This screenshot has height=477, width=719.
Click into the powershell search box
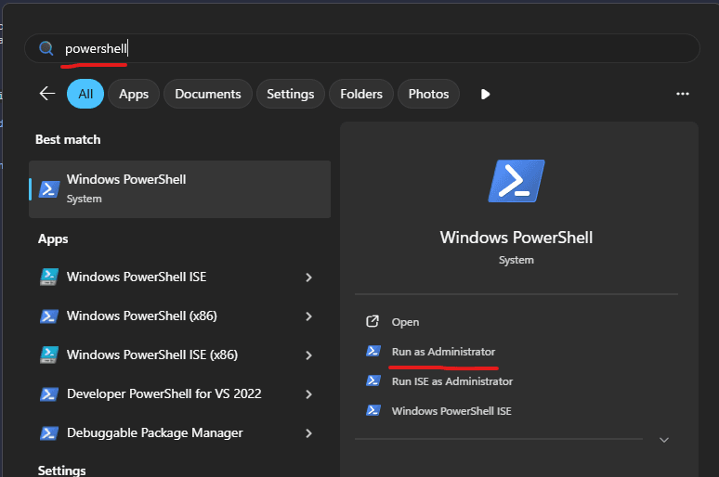[x=361, y=48]
